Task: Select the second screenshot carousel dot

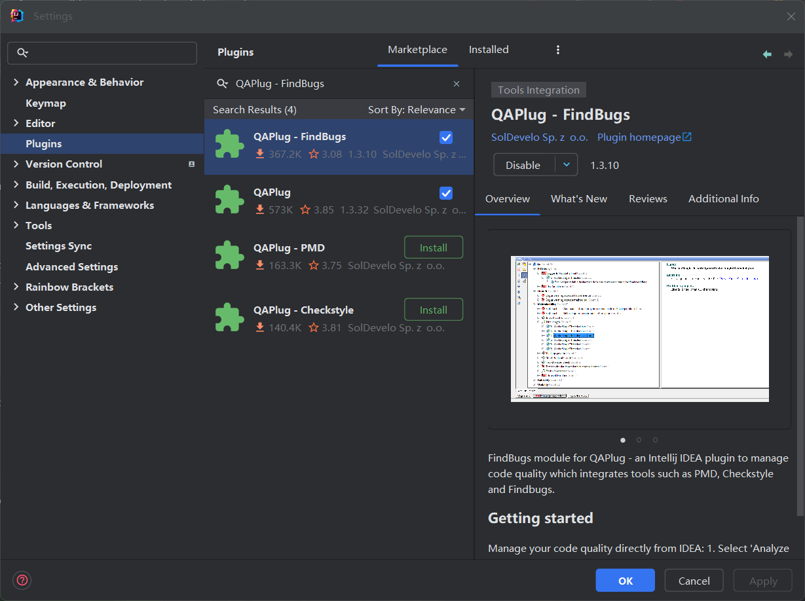Action: 639,440
